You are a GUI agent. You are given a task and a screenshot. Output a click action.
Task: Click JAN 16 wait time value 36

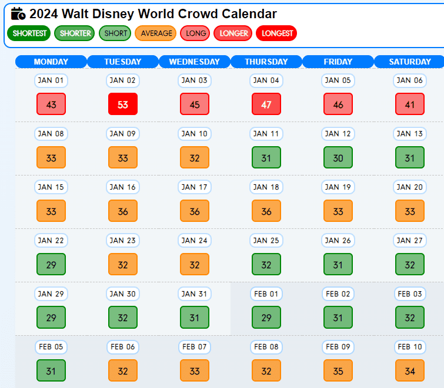(x=123, y=211)
